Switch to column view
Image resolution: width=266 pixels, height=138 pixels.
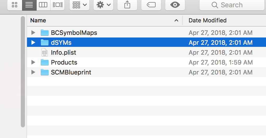click(x=43, y=5)
